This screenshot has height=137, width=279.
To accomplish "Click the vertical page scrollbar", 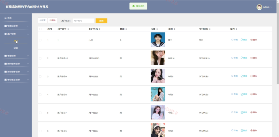I will (278, 43).
